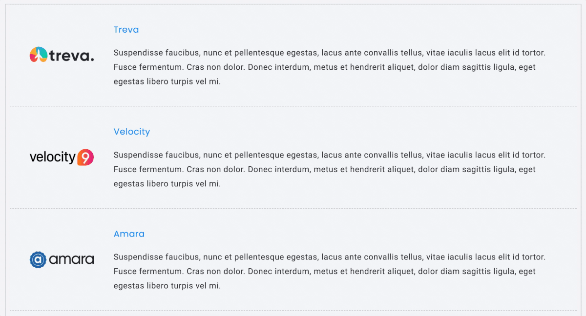Select the Velocity description paragraph

pyautogui.click(x=330, y=169)
